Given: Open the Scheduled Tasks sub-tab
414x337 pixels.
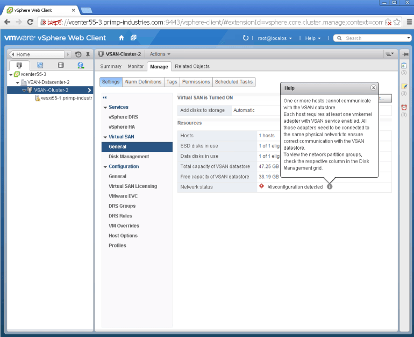Looking at the screenshot, I should [234, 82].
